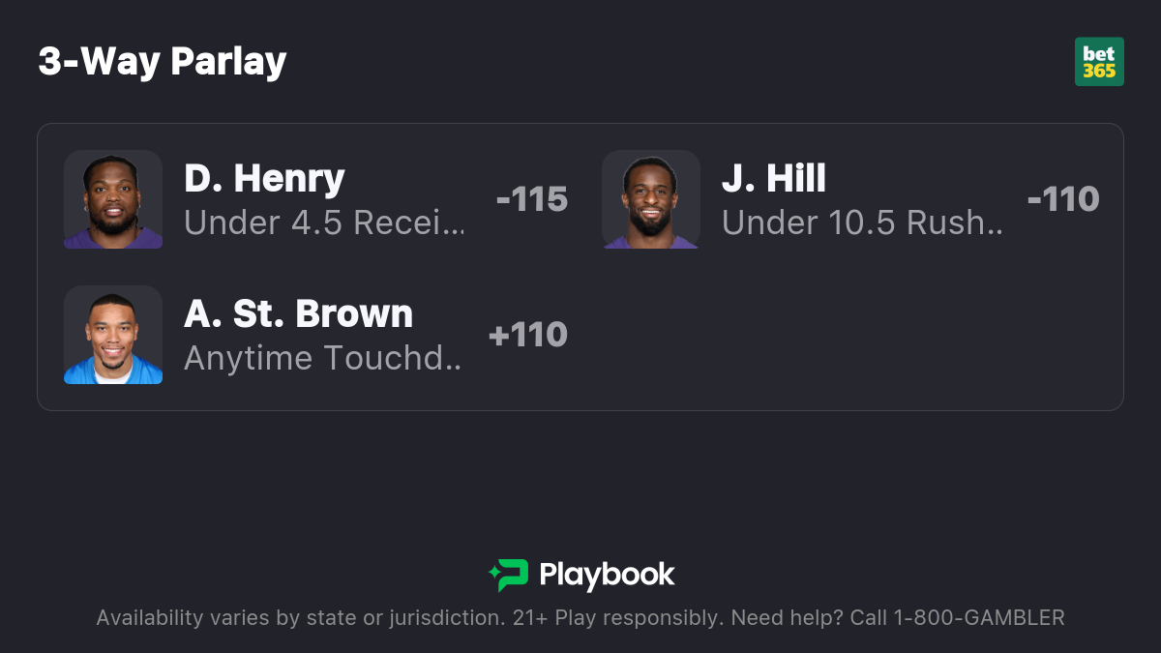Click the Playbook green logo icon
This screenshot has height=653, width=1161.
coord(508,575)
